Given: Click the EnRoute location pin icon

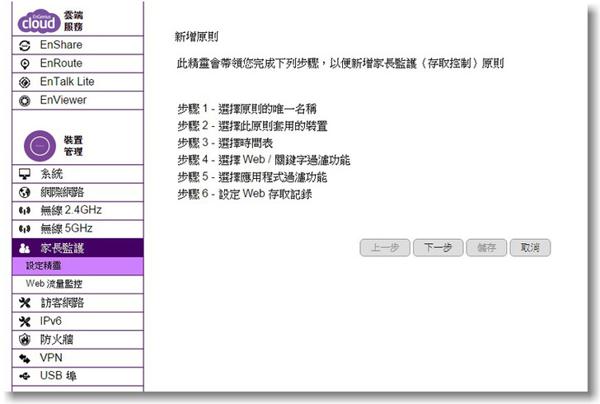Looking at the screenshot, I should point(25,64).
